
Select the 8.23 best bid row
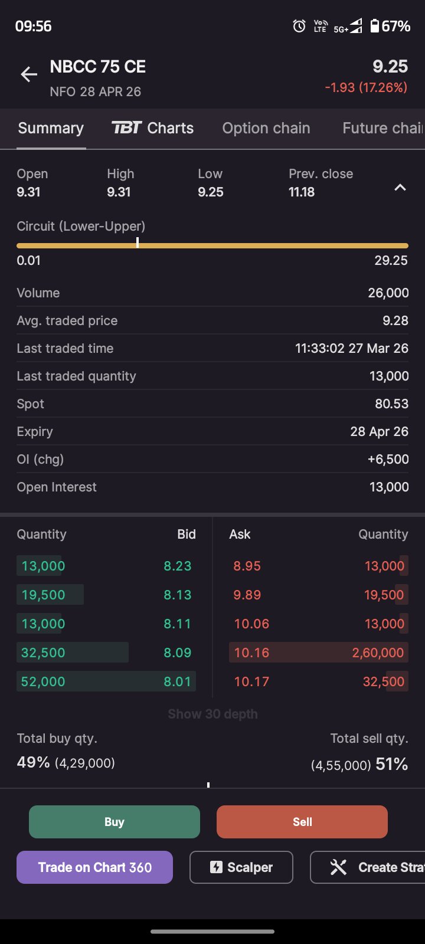tap(106, 566)
